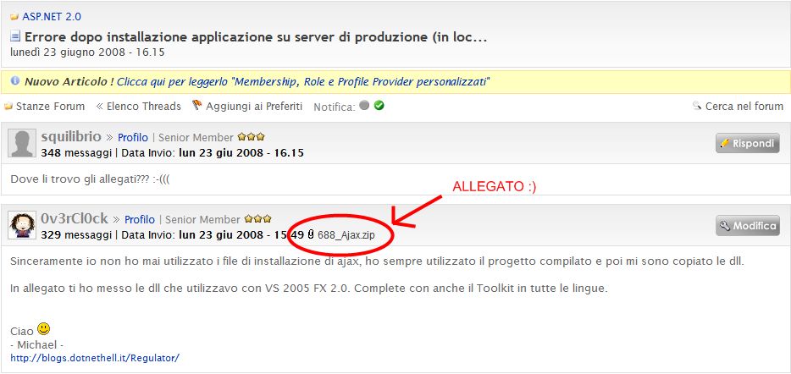Click the Rispondi button
Image resolution: width=791 pixels, height=374 pixels.
coord(748,143)
